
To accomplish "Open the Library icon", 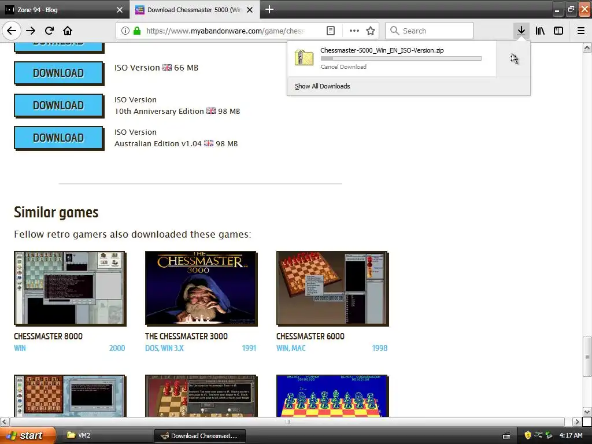I will pyautogui.click(x=540, y=31).
